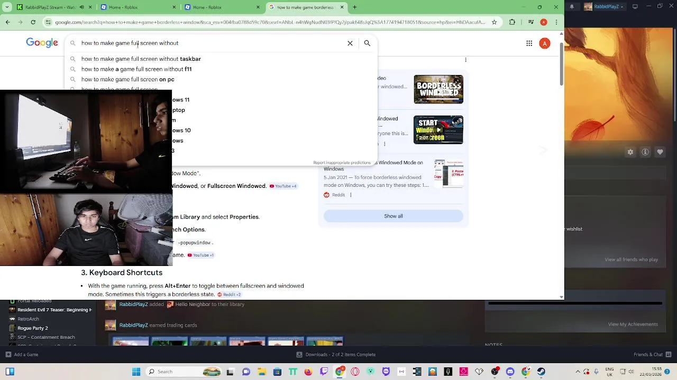This screenshot has width=677, height=380.
Task: Open the YouTube +4 source chip
Action: [x=283, y=186]
